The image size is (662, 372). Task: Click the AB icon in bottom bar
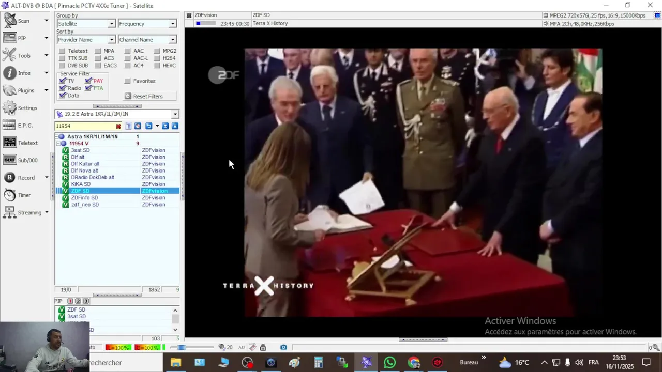click(x=242, y=347)
